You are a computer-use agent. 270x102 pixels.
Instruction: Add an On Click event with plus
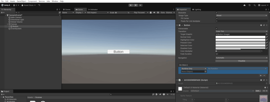click(261, 75)
